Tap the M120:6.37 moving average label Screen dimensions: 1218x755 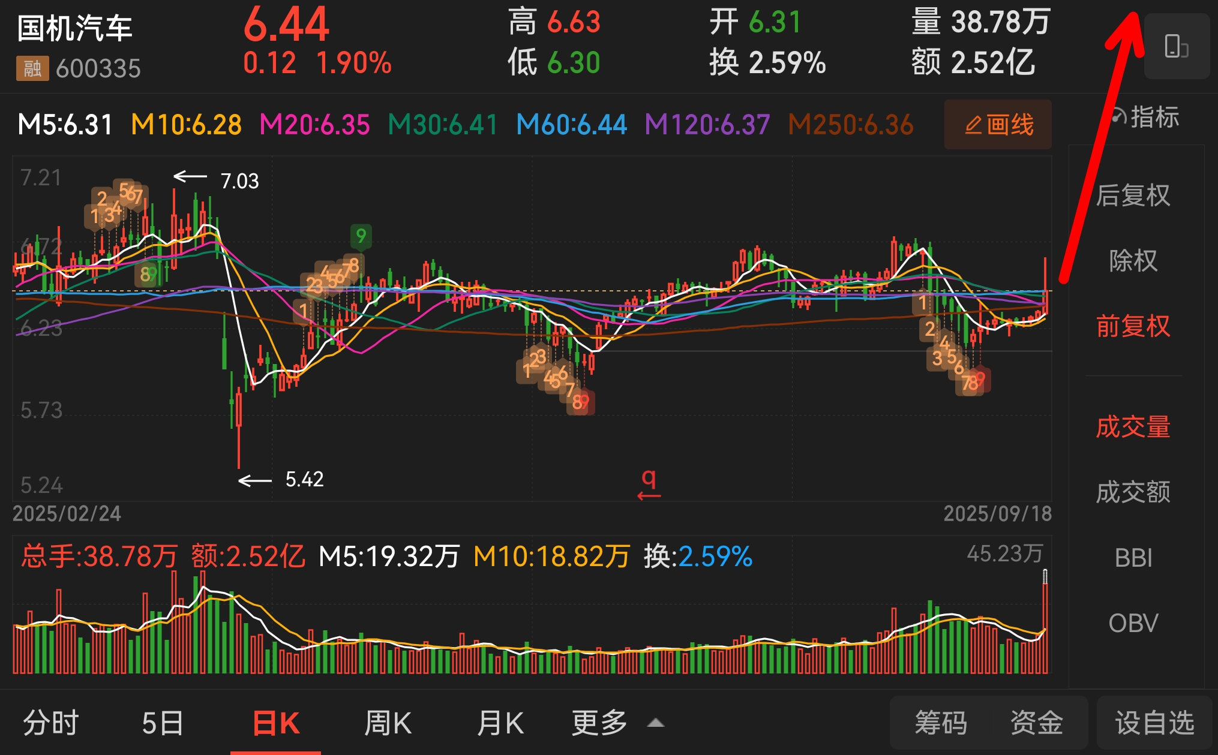click(707, 125)
